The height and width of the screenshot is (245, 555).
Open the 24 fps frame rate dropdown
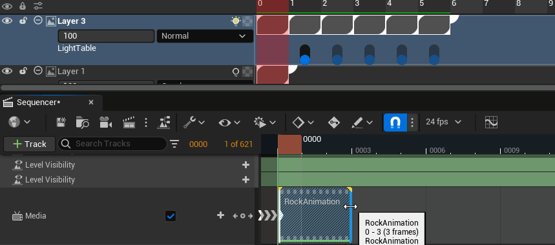[443, 122]
